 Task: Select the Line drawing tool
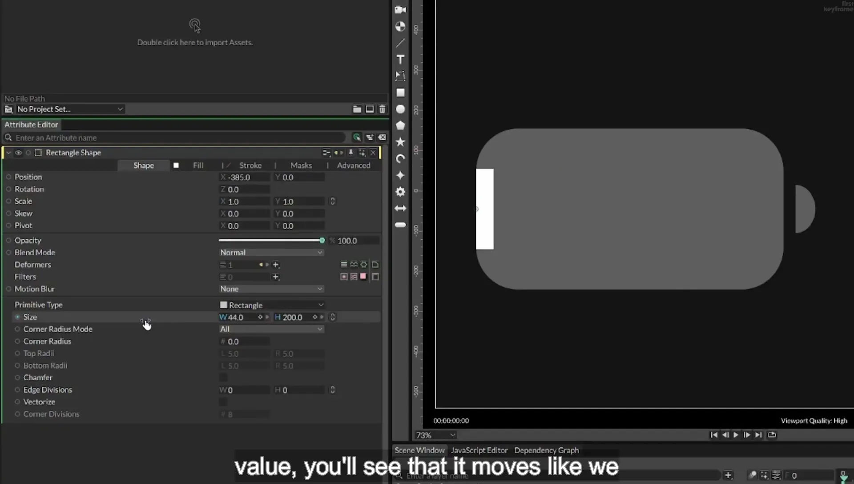pos(400,43)
